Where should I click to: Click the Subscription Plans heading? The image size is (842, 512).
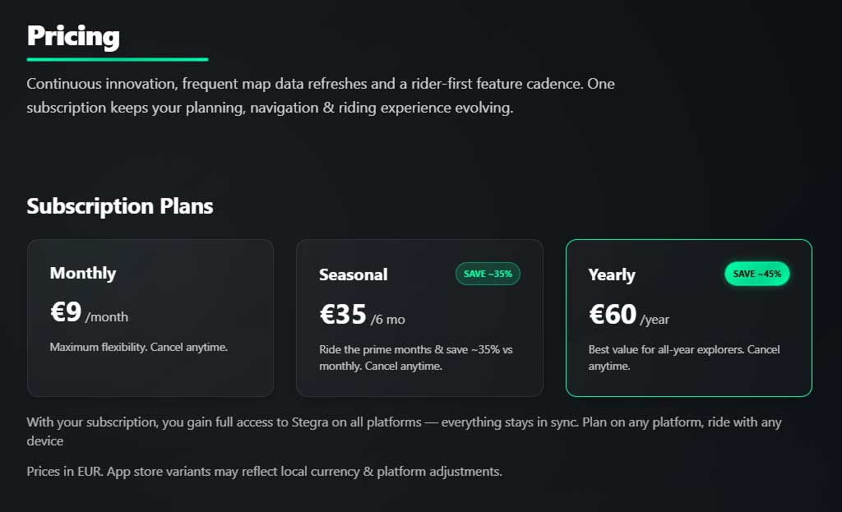pos(120,205)
